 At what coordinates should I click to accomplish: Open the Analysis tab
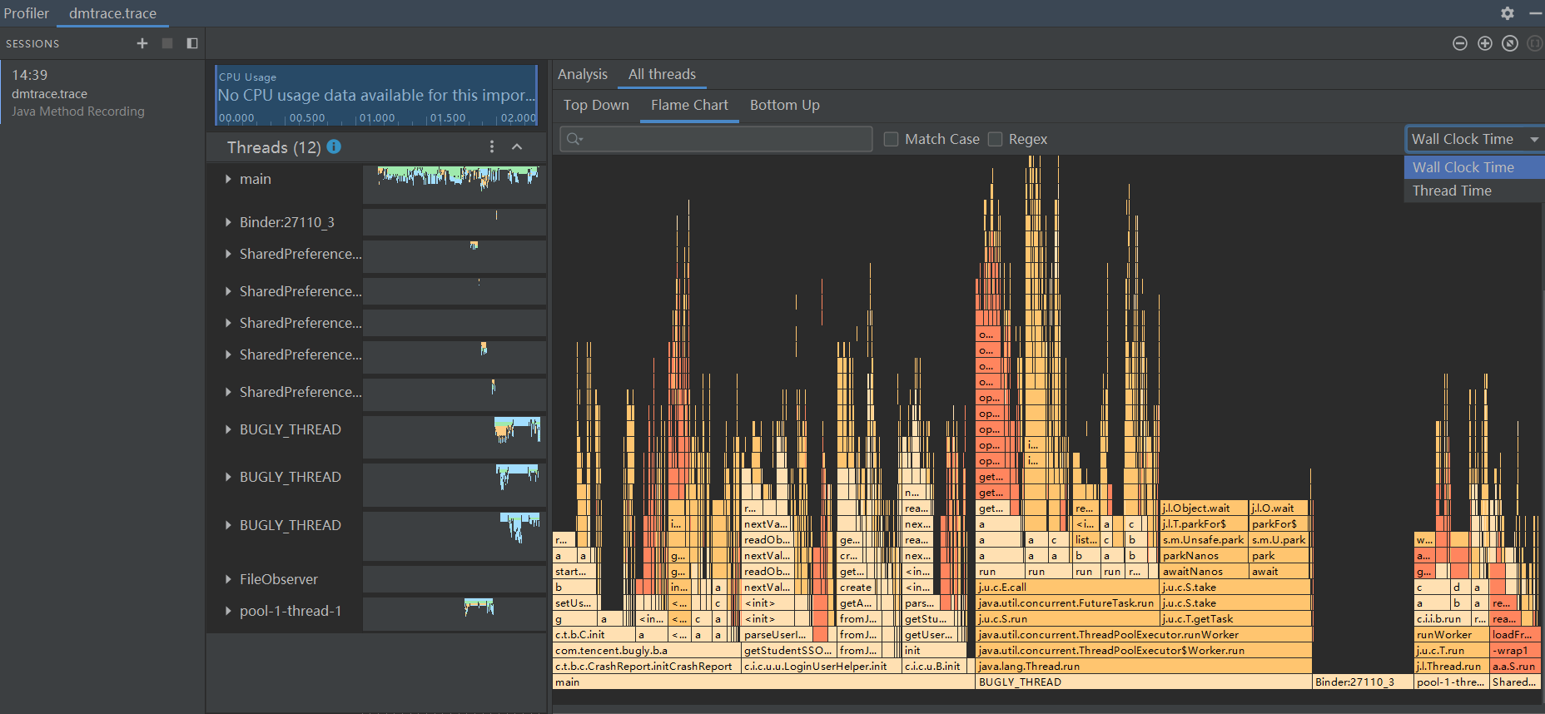583,74
